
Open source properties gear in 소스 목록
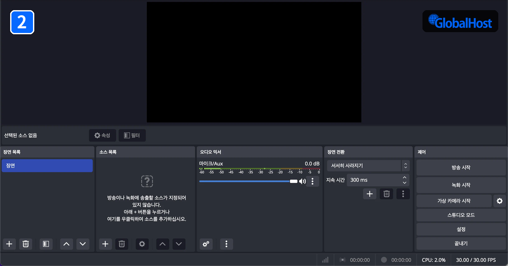point(142,244)
